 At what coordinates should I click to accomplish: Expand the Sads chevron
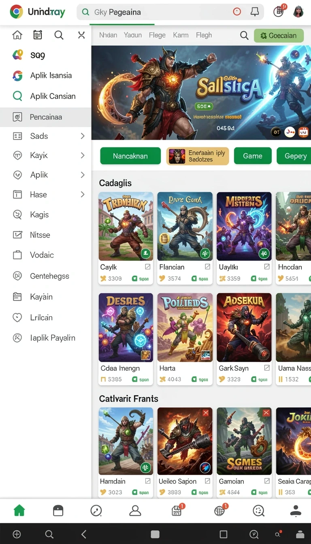pos(83,136)
